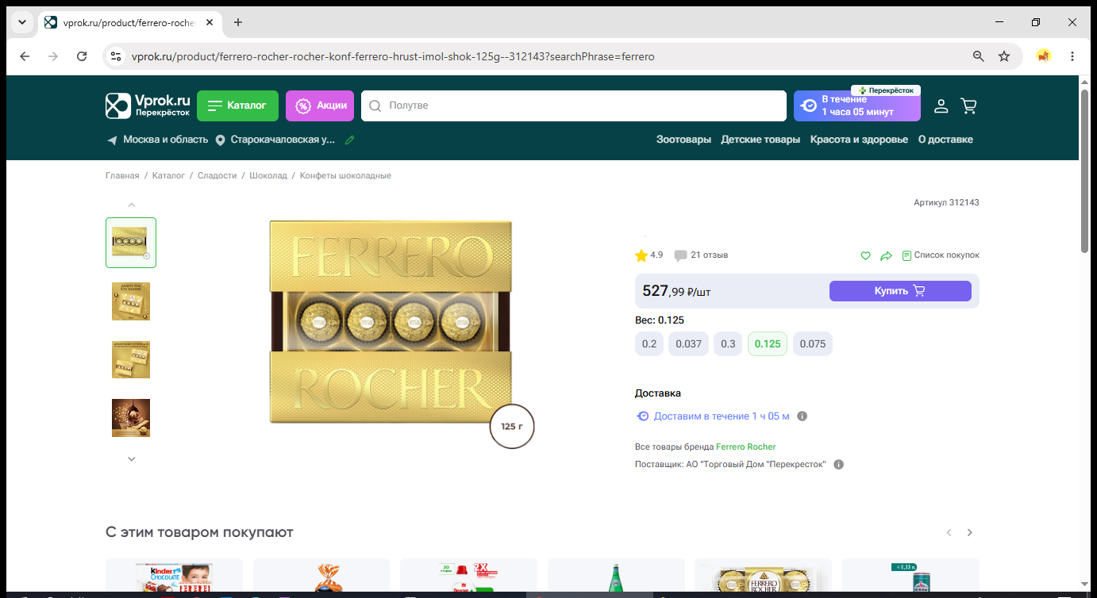Open the zoom magnifier icon in address bar
1097x598 pixels.
pyautogui.click(x=979, y=56)
